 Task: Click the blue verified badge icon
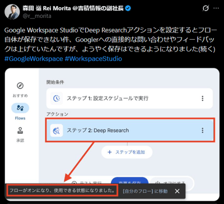click(x=128, y=8)
